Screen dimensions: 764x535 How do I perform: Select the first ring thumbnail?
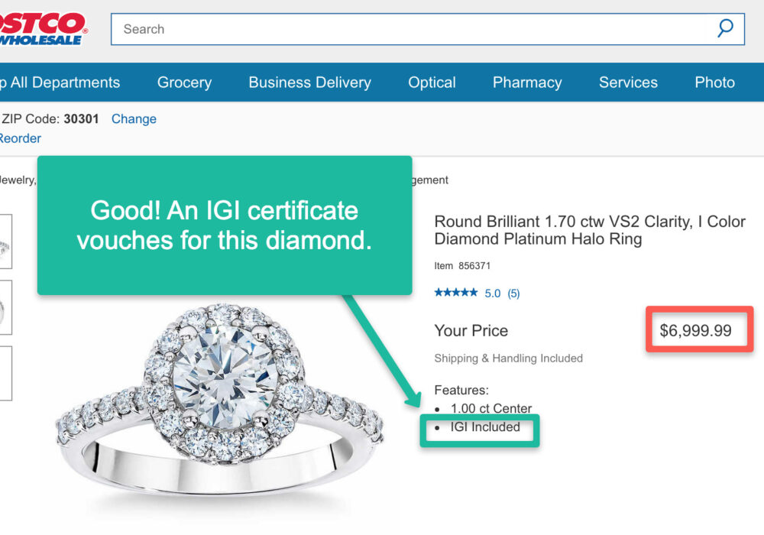[x=5, y=241]
